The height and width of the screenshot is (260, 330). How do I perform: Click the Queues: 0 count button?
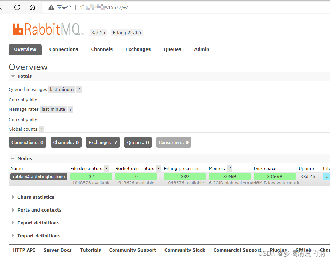tap(138, 142)
